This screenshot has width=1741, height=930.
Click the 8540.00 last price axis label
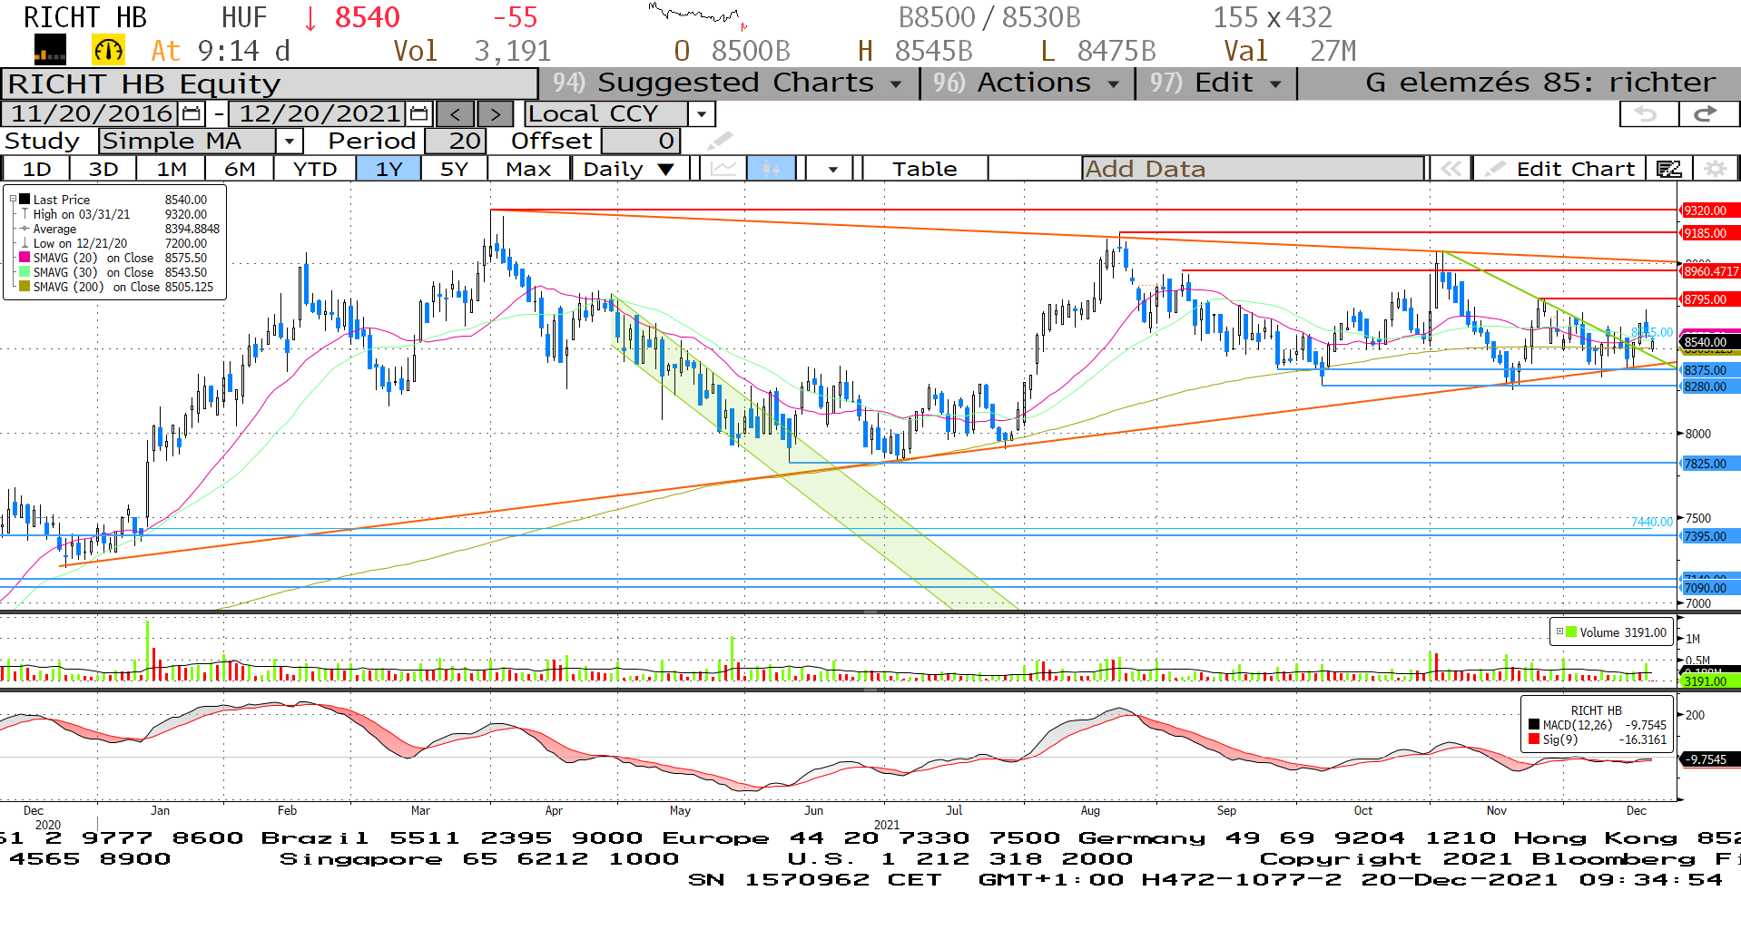point(1710,342)
